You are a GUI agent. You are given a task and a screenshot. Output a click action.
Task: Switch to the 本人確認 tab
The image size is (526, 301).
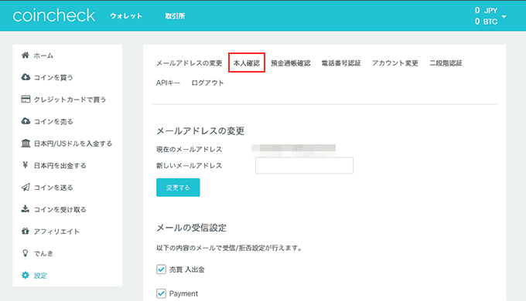247,63
